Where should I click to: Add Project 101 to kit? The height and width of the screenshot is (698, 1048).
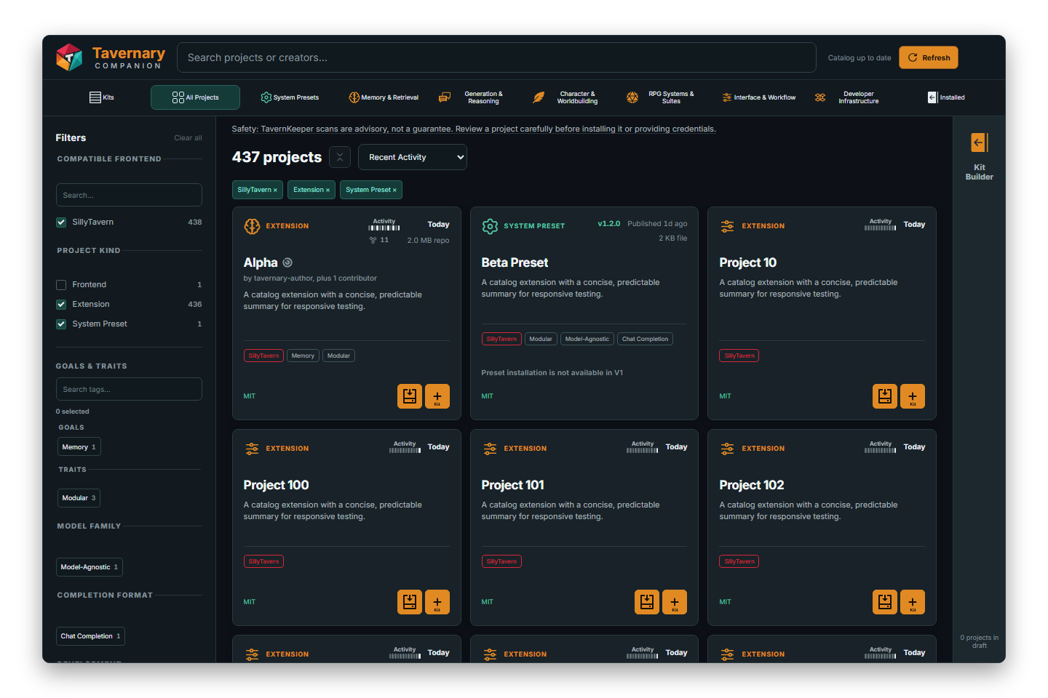pos(675,602)
